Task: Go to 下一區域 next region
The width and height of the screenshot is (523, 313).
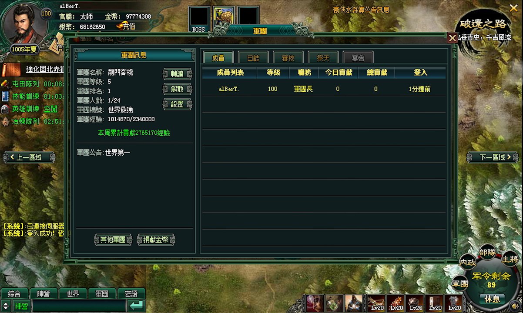Action: tap(493, 157)
